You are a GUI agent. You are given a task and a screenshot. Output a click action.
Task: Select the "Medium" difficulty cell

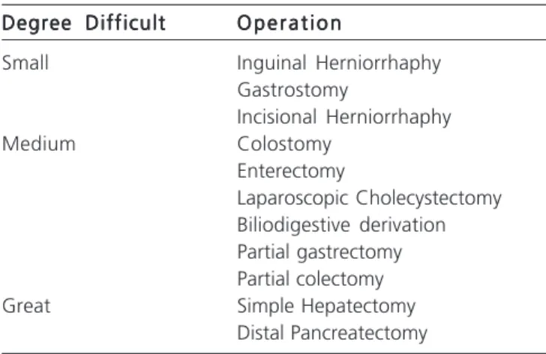pos(39,144)
